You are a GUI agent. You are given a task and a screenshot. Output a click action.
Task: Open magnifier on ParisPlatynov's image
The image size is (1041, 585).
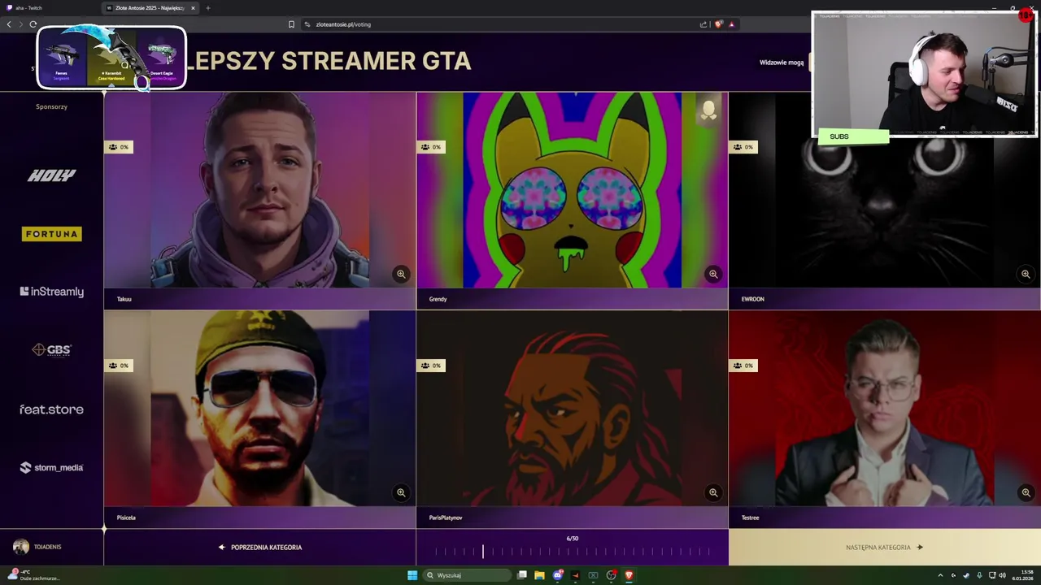[713, 492]
